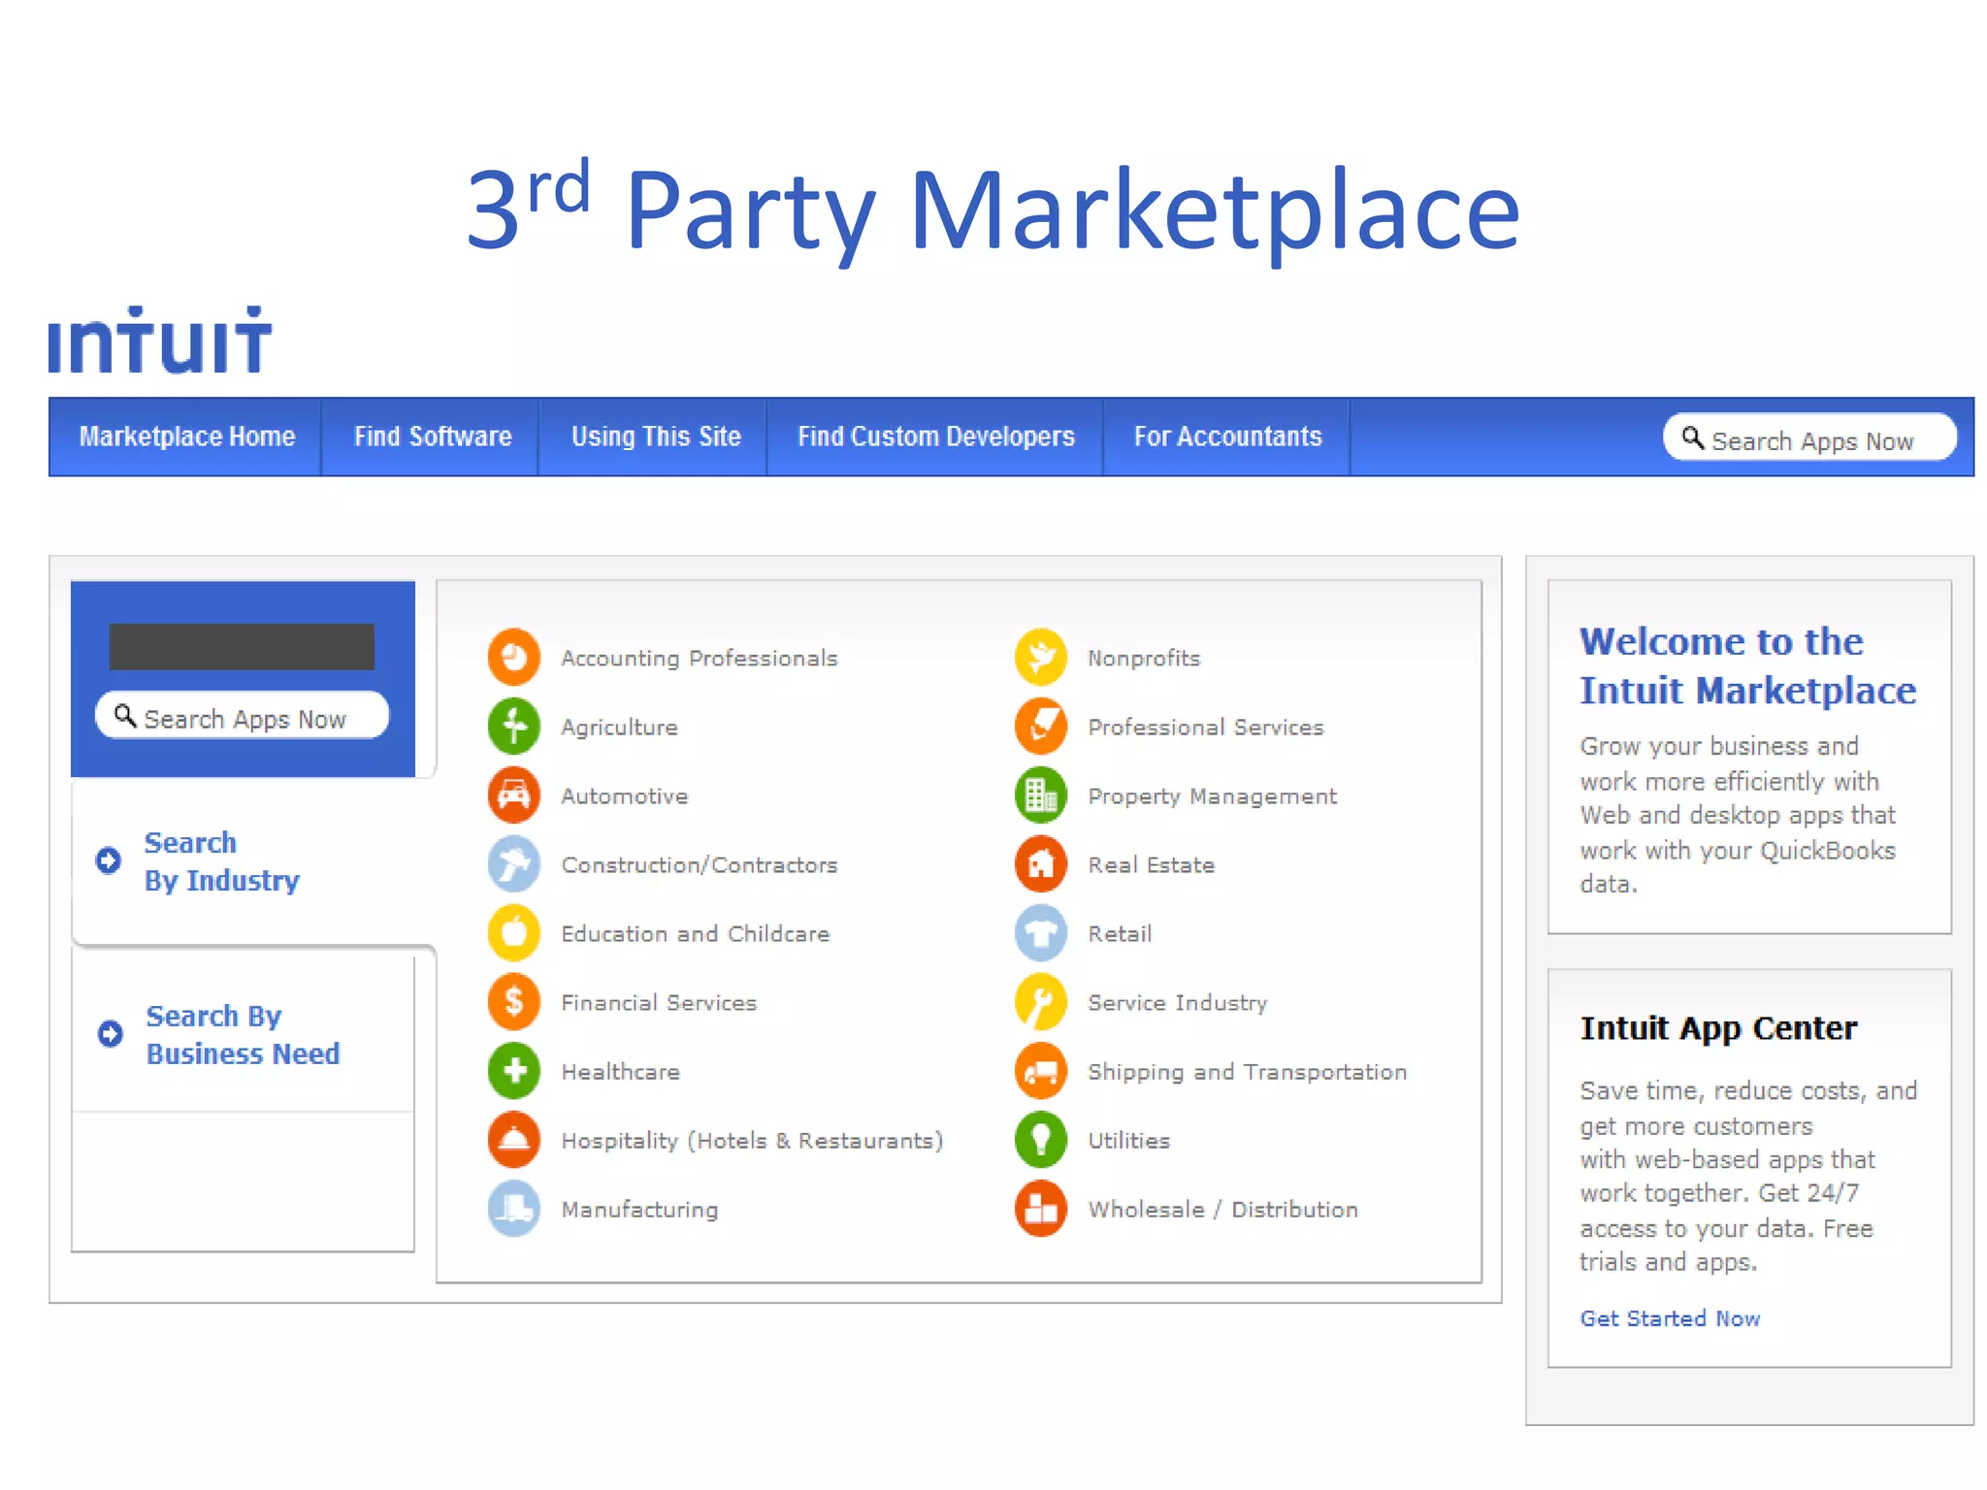This screenshot has height=1490, width=1987.
Task: Open the Service Industry link
Action: 1177,1003
